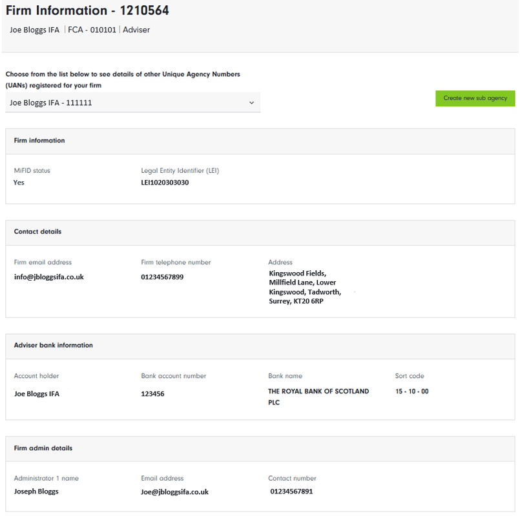
Task: Click the Firm admin details section header
Action: click(x=43, y=448)
